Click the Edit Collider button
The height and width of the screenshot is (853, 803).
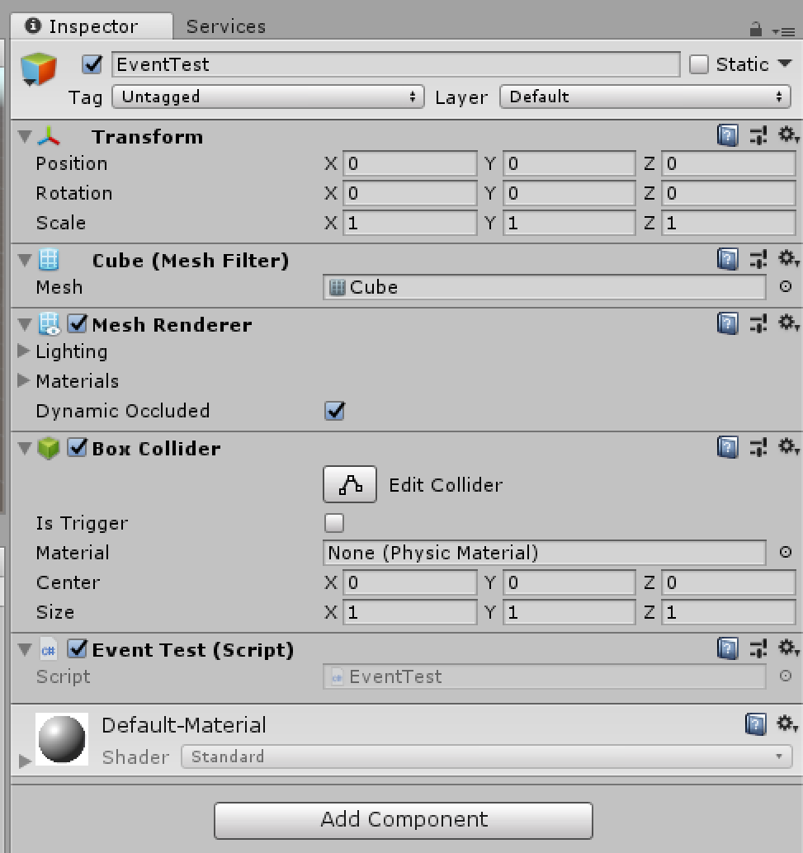click(x=349, y=484)
